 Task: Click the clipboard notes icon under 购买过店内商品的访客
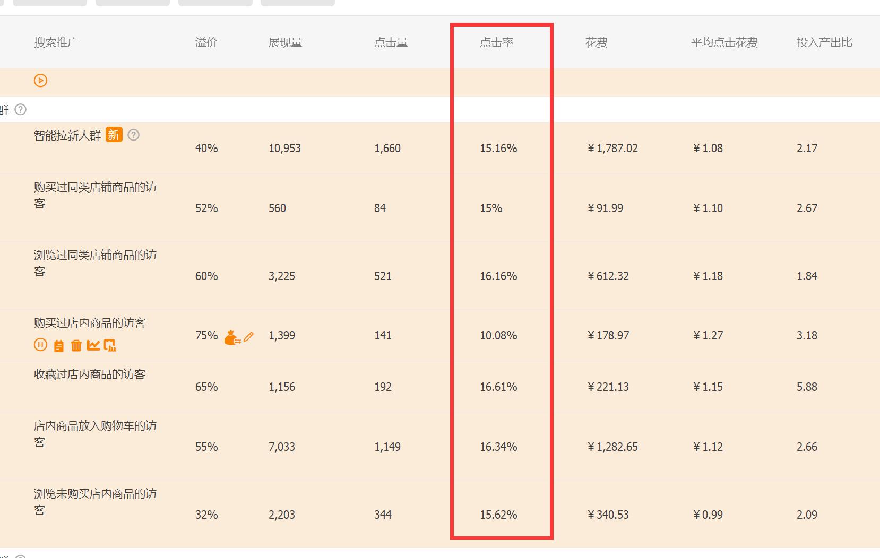59,346
